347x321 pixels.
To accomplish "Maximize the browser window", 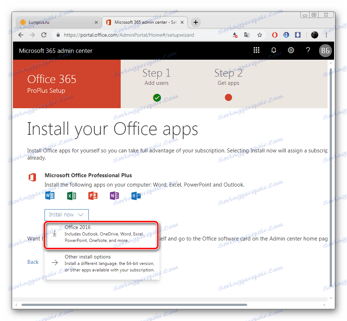I will click(x=314, y=15).
